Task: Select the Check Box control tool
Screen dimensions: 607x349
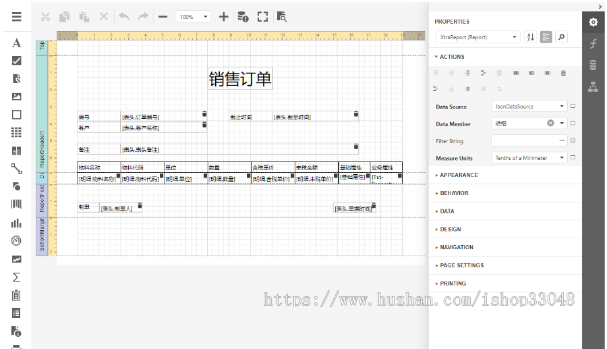Action: point(17,61)
